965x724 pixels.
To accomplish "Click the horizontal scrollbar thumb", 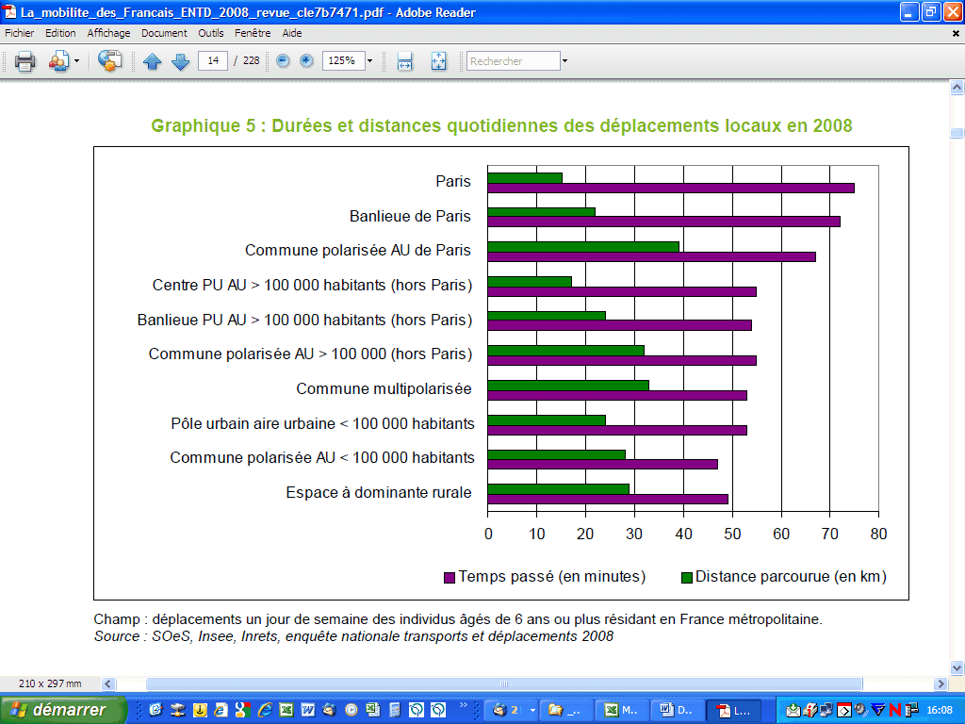I will pyautogui.click(x=504, y=683).
